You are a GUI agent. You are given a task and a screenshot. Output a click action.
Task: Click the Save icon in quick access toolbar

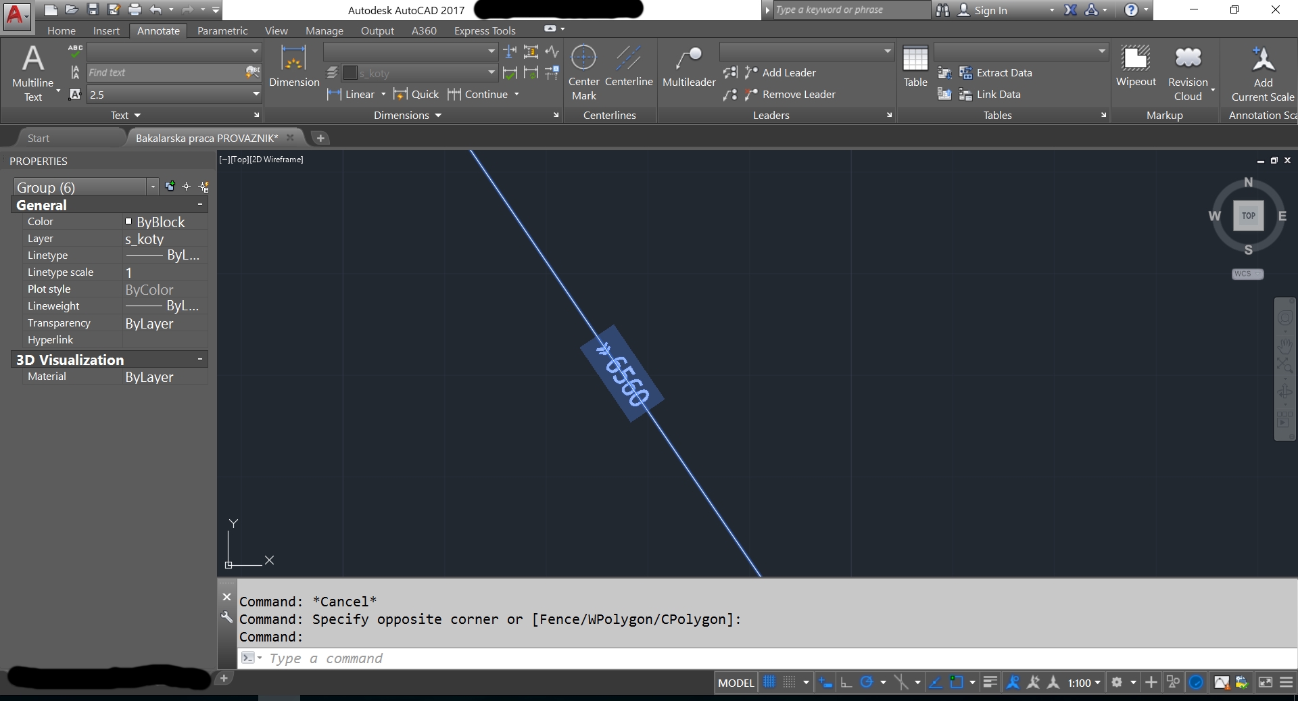click(93, 9)
